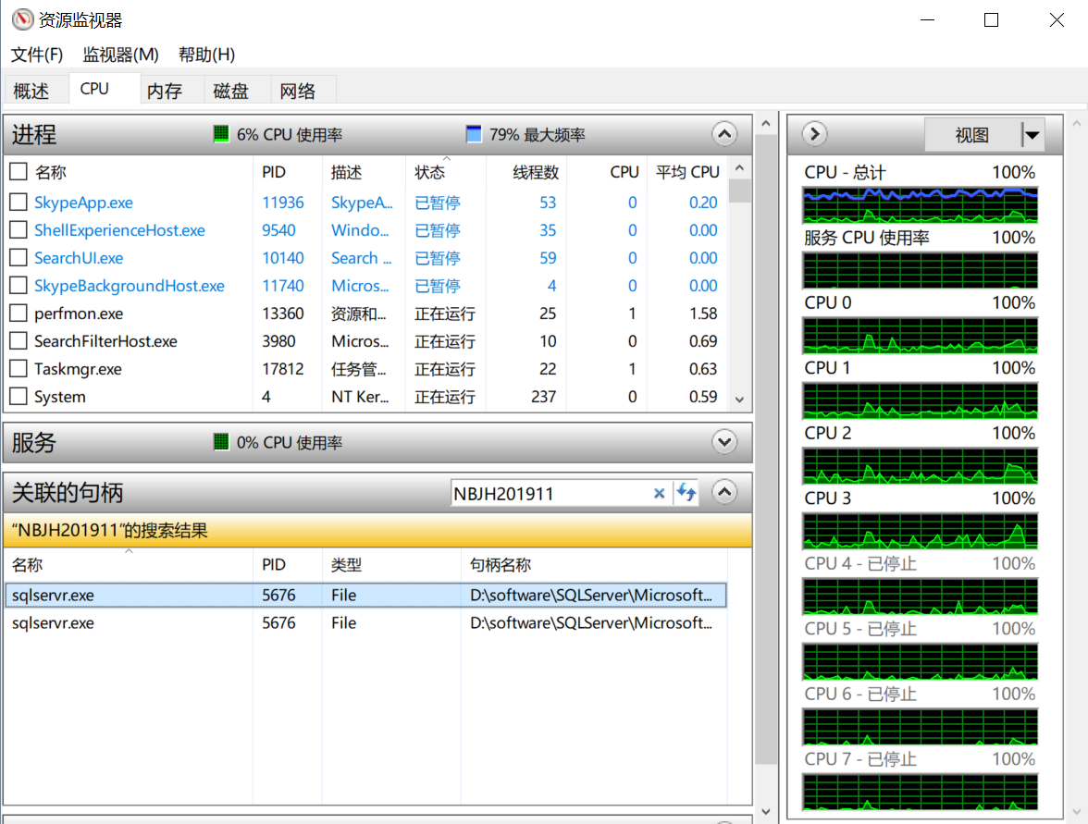Viewport: 1088px width, 824px height.
Task: Collapse the 关联的句柄 section
Action: (724, 492)
